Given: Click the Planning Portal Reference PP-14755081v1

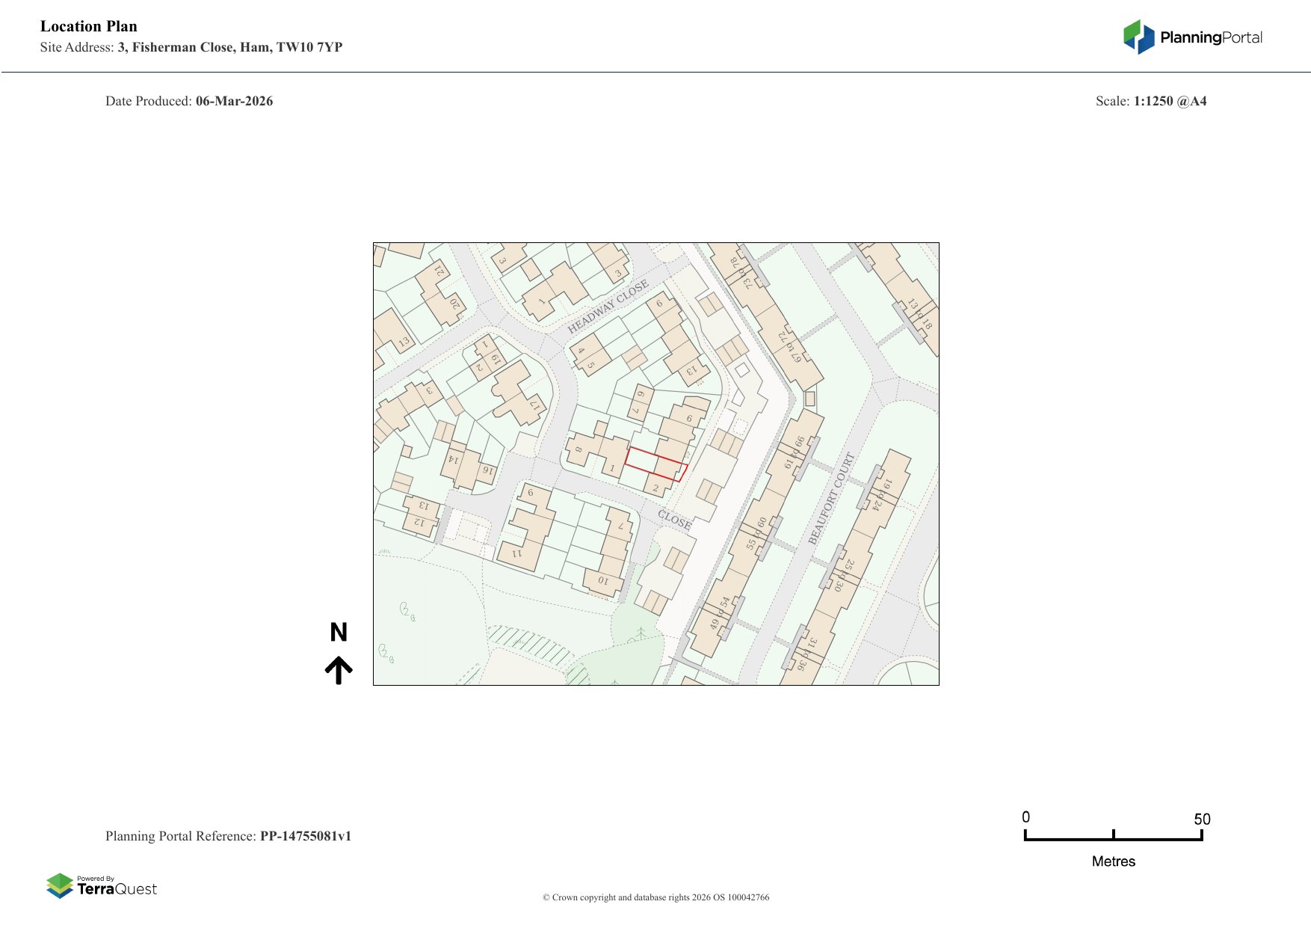Looking at the screenshot, I should (228, 836).
